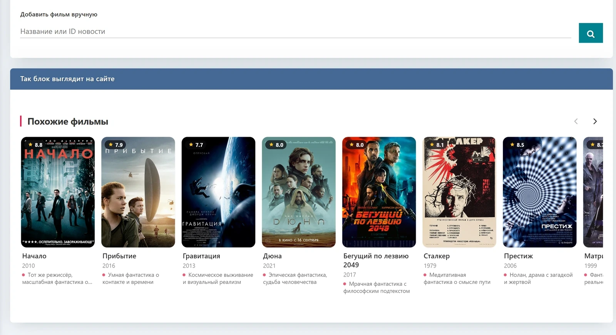This screenshot has height=335, width=616.
Task: Click the Дюна title link
Action: click(x=272, y=256)
